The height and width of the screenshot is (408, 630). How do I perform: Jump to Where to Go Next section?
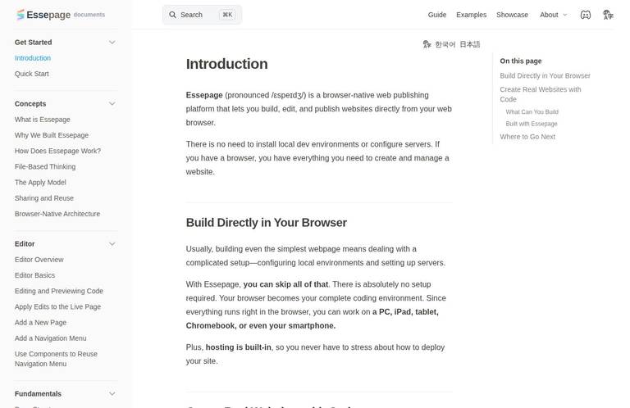[527, 137]
